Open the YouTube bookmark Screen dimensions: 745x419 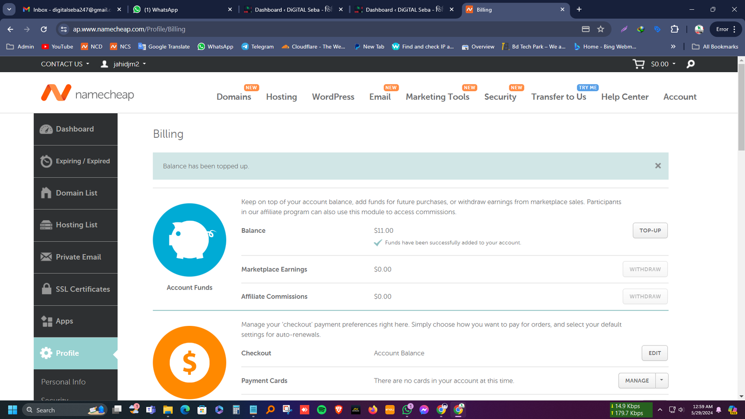[x=57, y=47]
